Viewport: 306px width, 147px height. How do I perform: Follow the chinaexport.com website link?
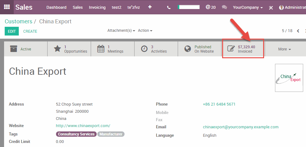tap(83, 126)
